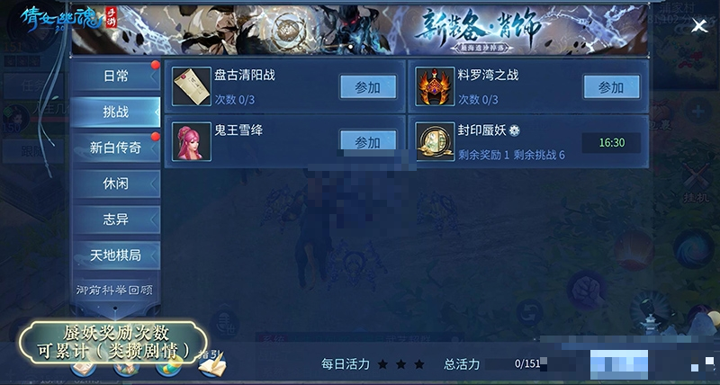The height and width of the screenshot is (385, 720).
Task: Open the 休闲 category
Action: [x=116, y=184]
